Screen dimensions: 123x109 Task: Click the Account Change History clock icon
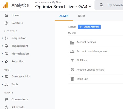click(72, 70)
